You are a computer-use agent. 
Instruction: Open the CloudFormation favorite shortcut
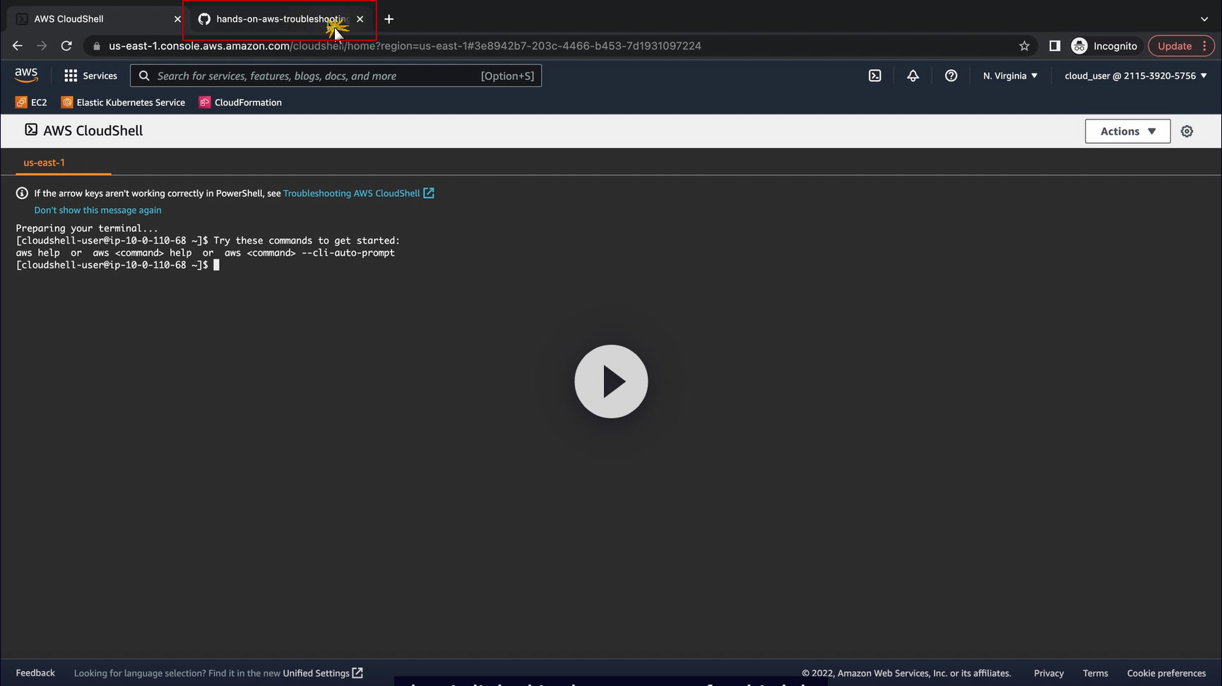240,102
